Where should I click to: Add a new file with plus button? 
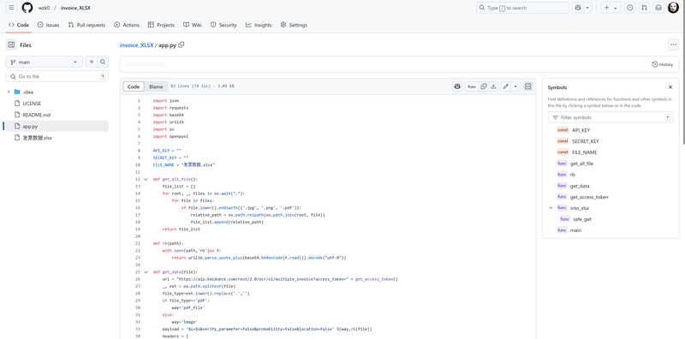pos(92,62)
